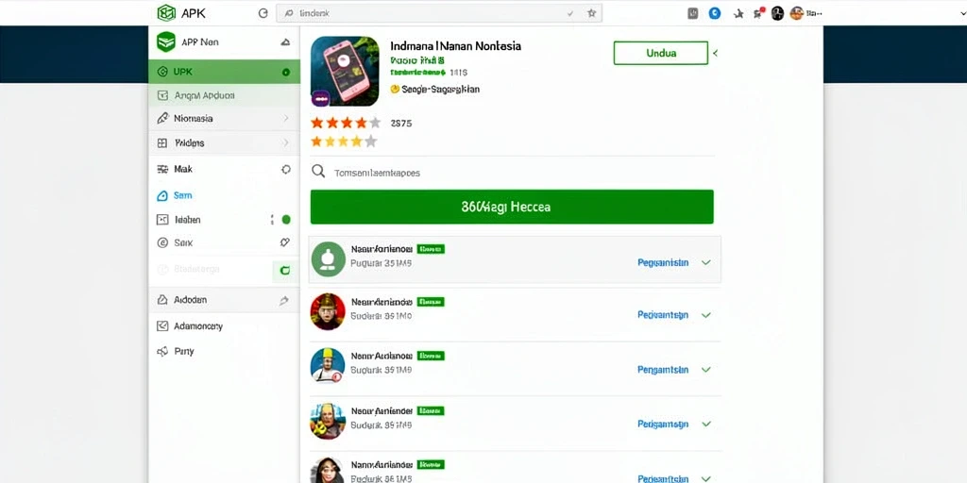Click the yellow star rating row
The image size is (967, 483).
pyautogui.click(x=344, y=142)
